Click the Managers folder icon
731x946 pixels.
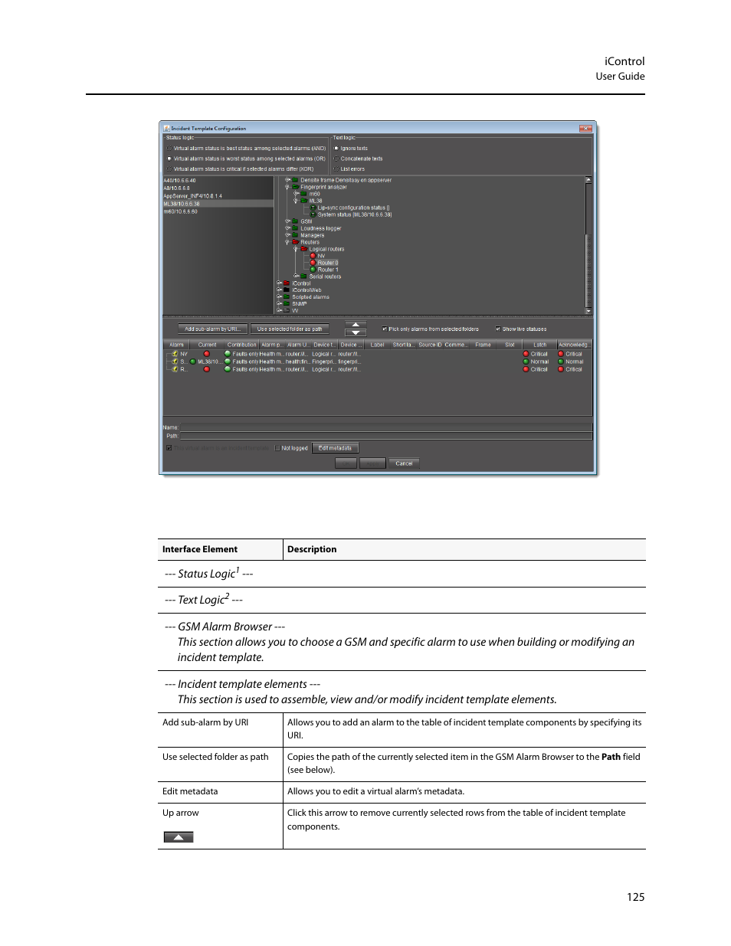click(295, 235)
